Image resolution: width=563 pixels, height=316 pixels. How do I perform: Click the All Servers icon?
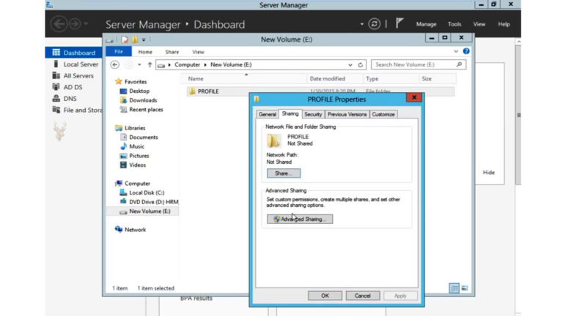(56, 75)
